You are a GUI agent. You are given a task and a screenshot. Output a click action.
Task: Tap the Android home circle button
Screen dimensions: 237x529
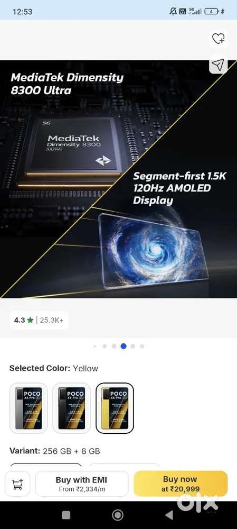[x=118, y=515]
